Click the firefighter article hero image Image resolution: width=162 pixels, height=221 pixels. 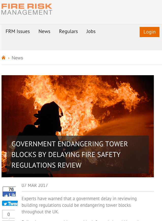[78, 126]
